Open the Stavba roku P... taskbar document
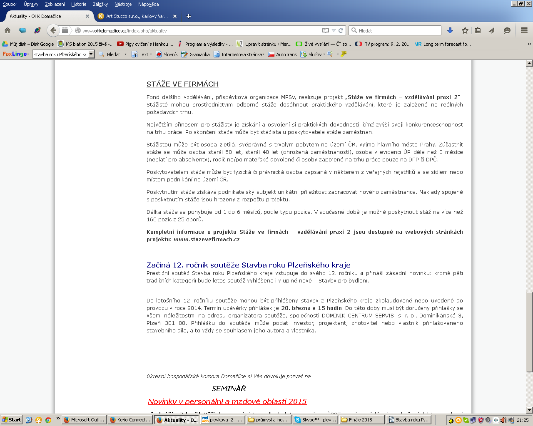 pyautogui.click(x=408, y=420)
